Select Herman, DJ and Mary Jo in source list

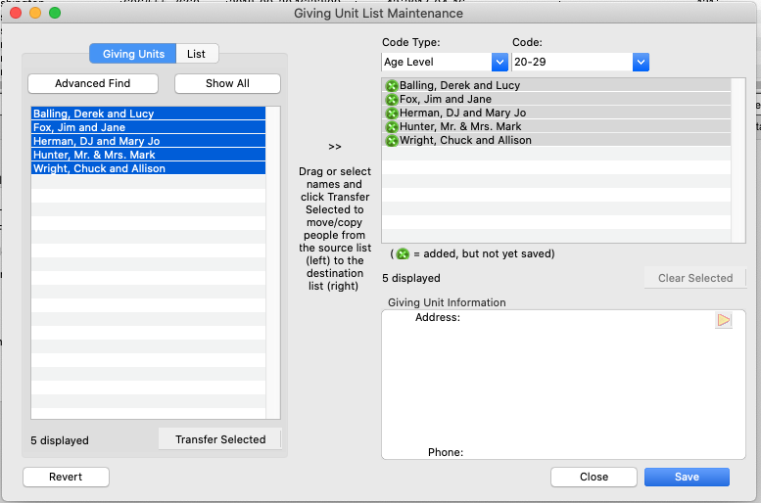[x=147, y=141]
